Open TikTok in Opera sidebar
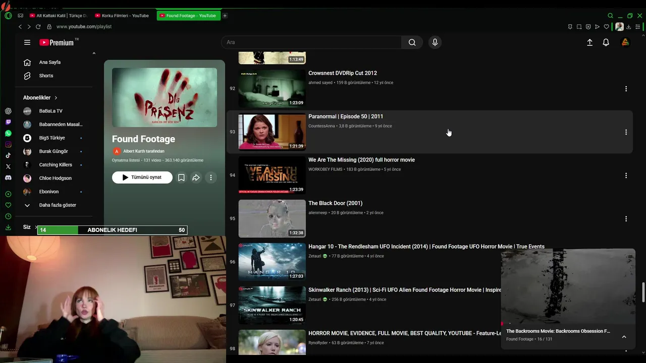The width and height of the screenshot is (646, 363). click(x=8, y=155)
